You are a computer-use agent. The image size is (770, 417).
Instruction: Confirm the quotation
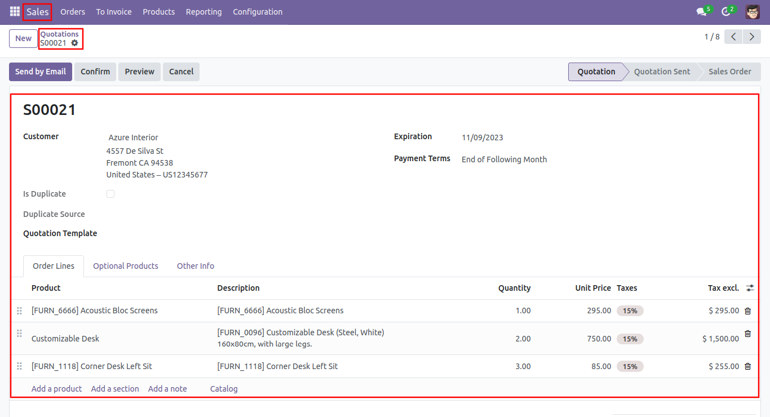(x=95, y=72)
